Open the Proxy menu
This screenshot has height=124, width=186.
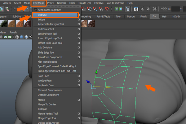(51, 3)
